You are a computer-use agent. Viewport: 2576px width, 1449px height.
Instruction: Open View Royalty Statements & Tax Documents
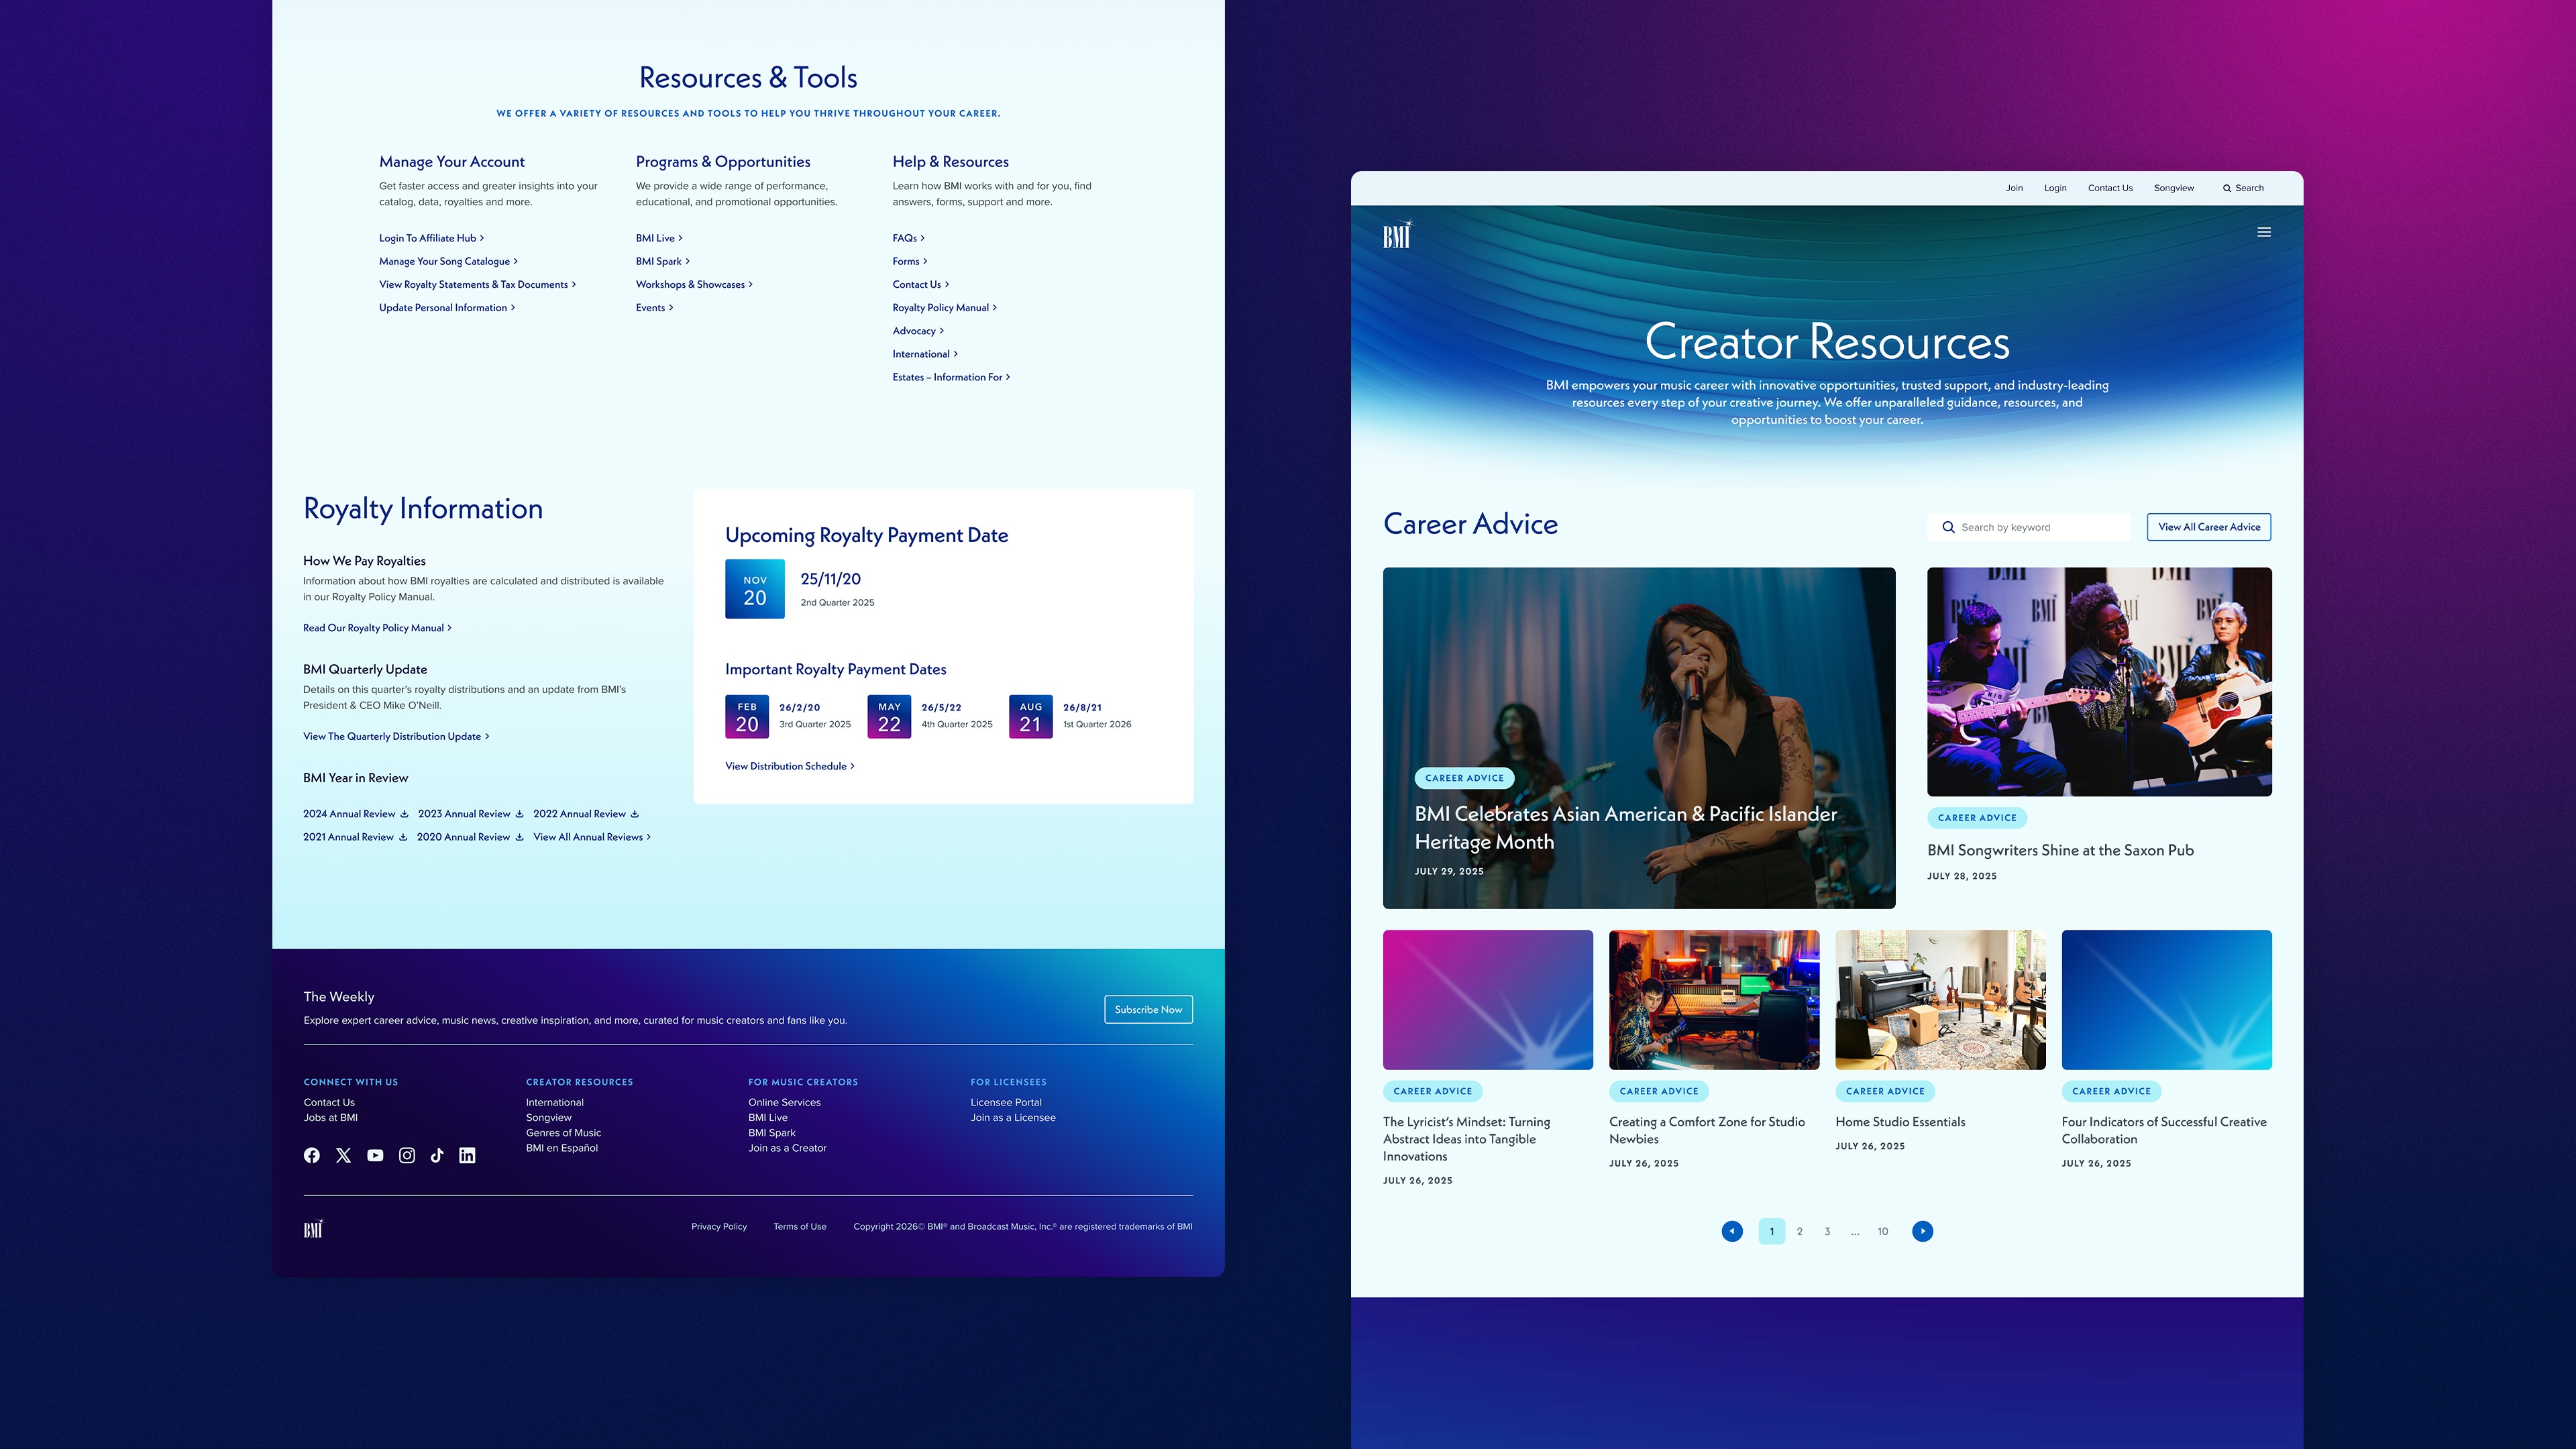click(x=477, y=285)
